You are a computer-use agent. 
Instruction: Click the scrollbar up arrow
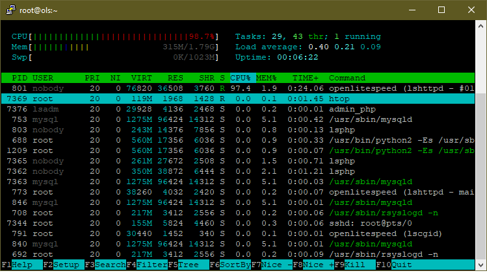[x=481, y=25]
